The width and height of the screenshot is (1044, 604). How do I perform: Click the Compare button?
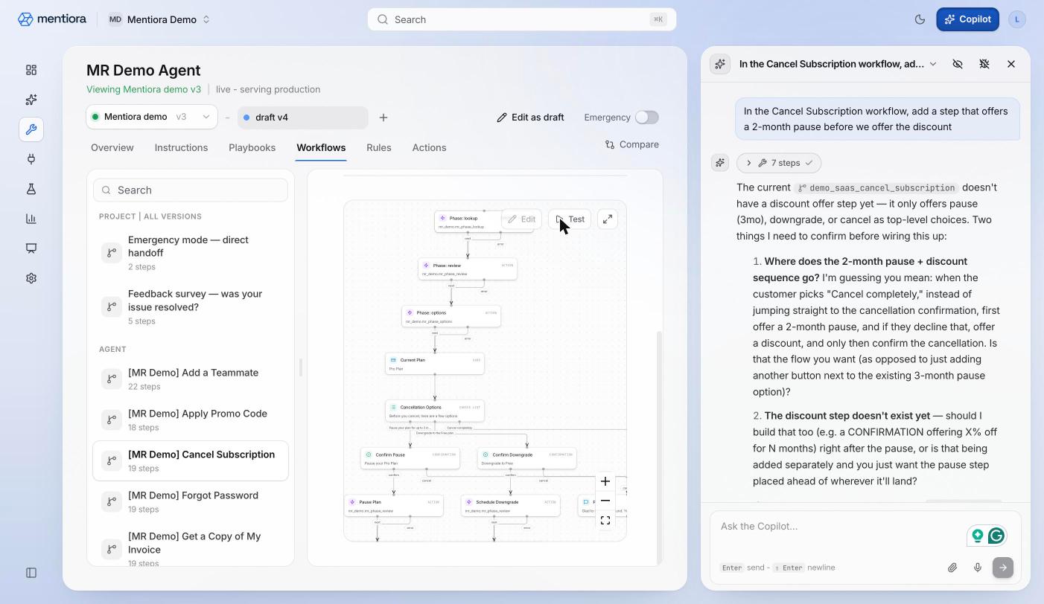point(631,144)
